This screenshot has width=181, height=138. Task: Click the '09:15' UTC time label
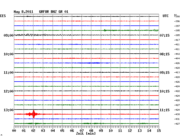(x=165, y=73)
